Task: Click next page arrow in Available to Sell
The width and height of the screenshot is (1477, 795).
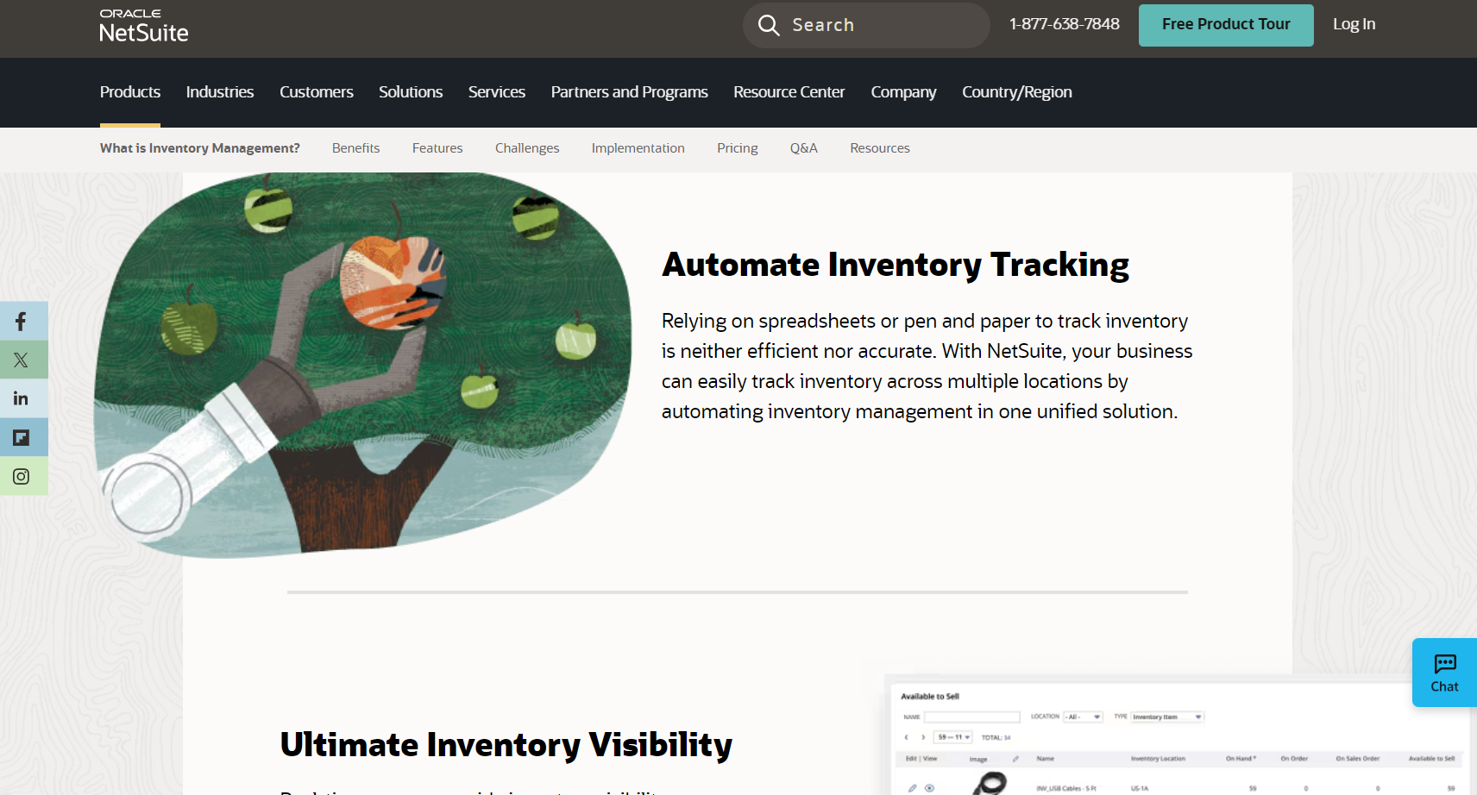Action: point(923,737)
